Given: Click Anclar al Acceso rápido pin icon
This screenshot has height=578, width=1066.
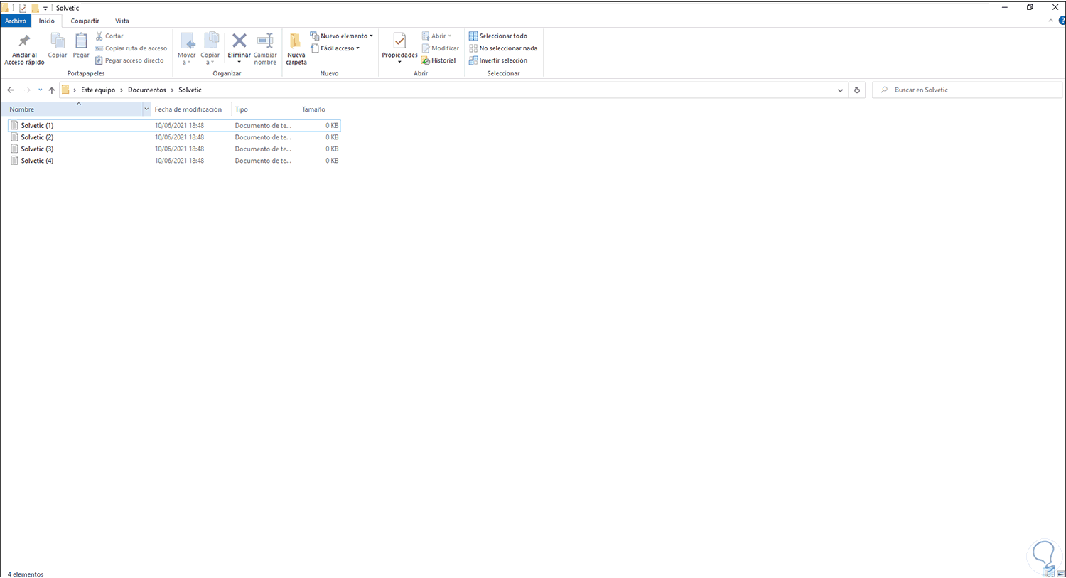Looking at the screenshot, I should [x=24, y=41].
